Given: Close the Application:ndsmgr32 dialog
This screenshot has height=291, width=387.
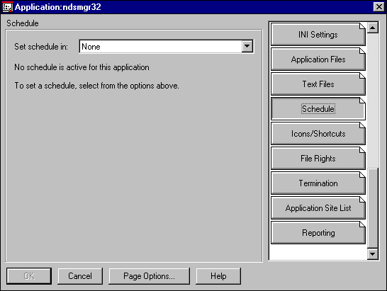Looking at the screenshot, I should point(379,7).
